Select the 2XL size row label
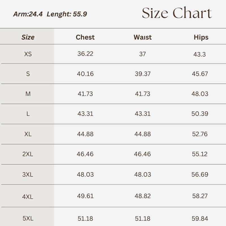Viewport: 226px width, 226px height. click(28, 154)
